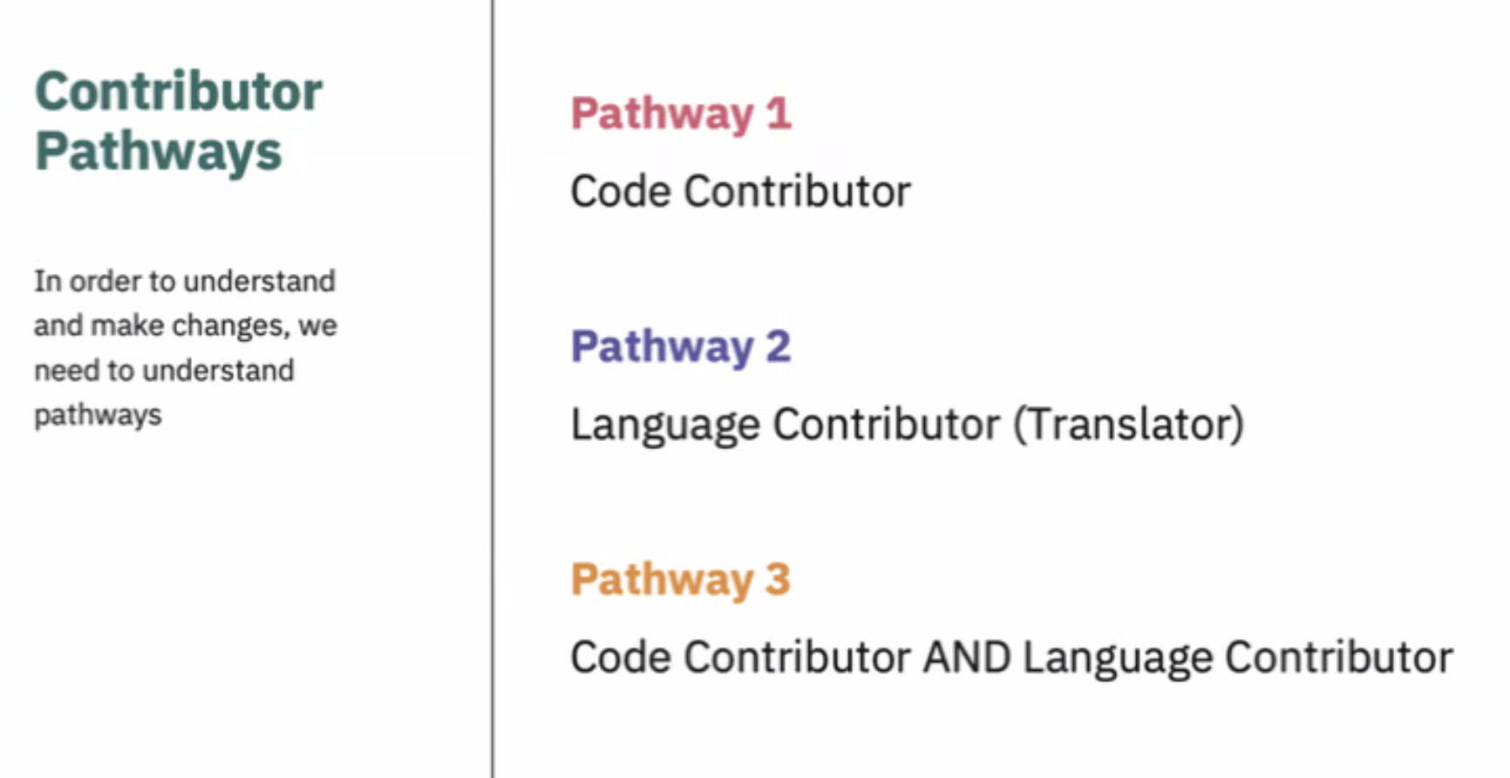This screenshot has height=778, width=1510.
Task: Click the word "Contributor" in the green title
Action: tap(179, 91)
